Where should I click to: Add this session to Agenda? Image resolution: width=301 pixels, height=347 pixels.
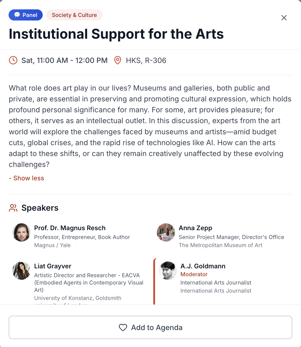[x=150, y=328]
